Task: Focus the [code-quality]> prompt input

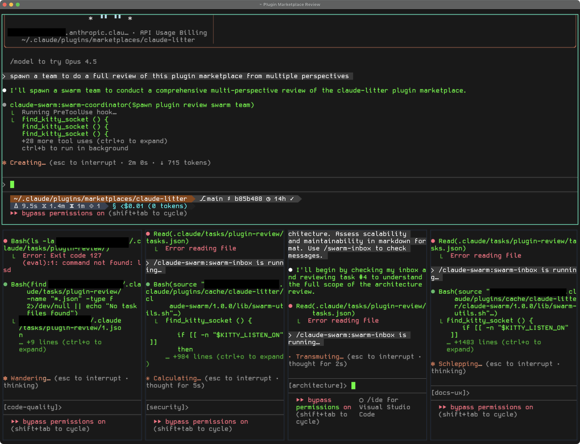Action: coord(72,407)
